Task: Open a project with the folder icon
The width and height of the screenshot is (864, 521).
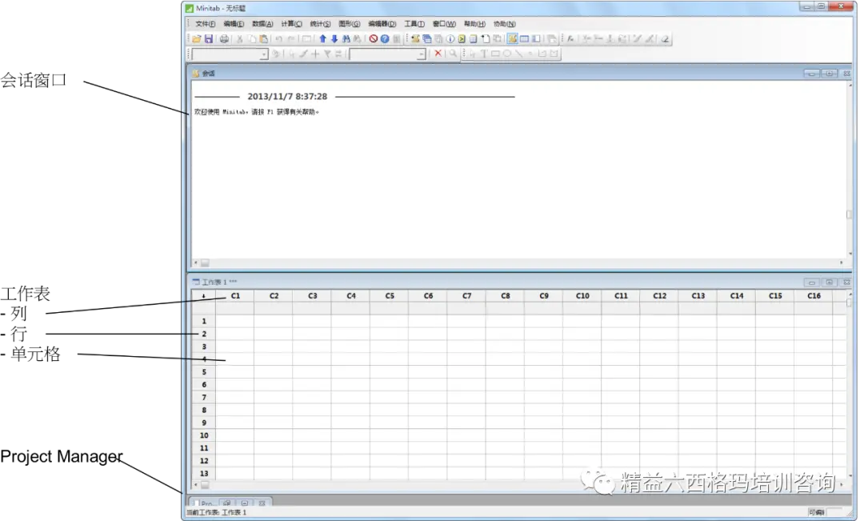Action: [x=196, y=38]
